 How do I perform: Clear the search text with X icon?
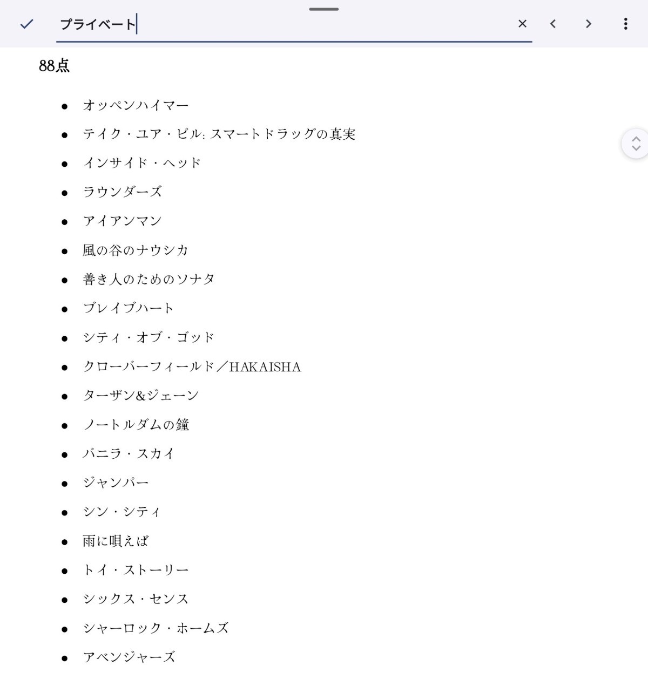coord(522,24)
